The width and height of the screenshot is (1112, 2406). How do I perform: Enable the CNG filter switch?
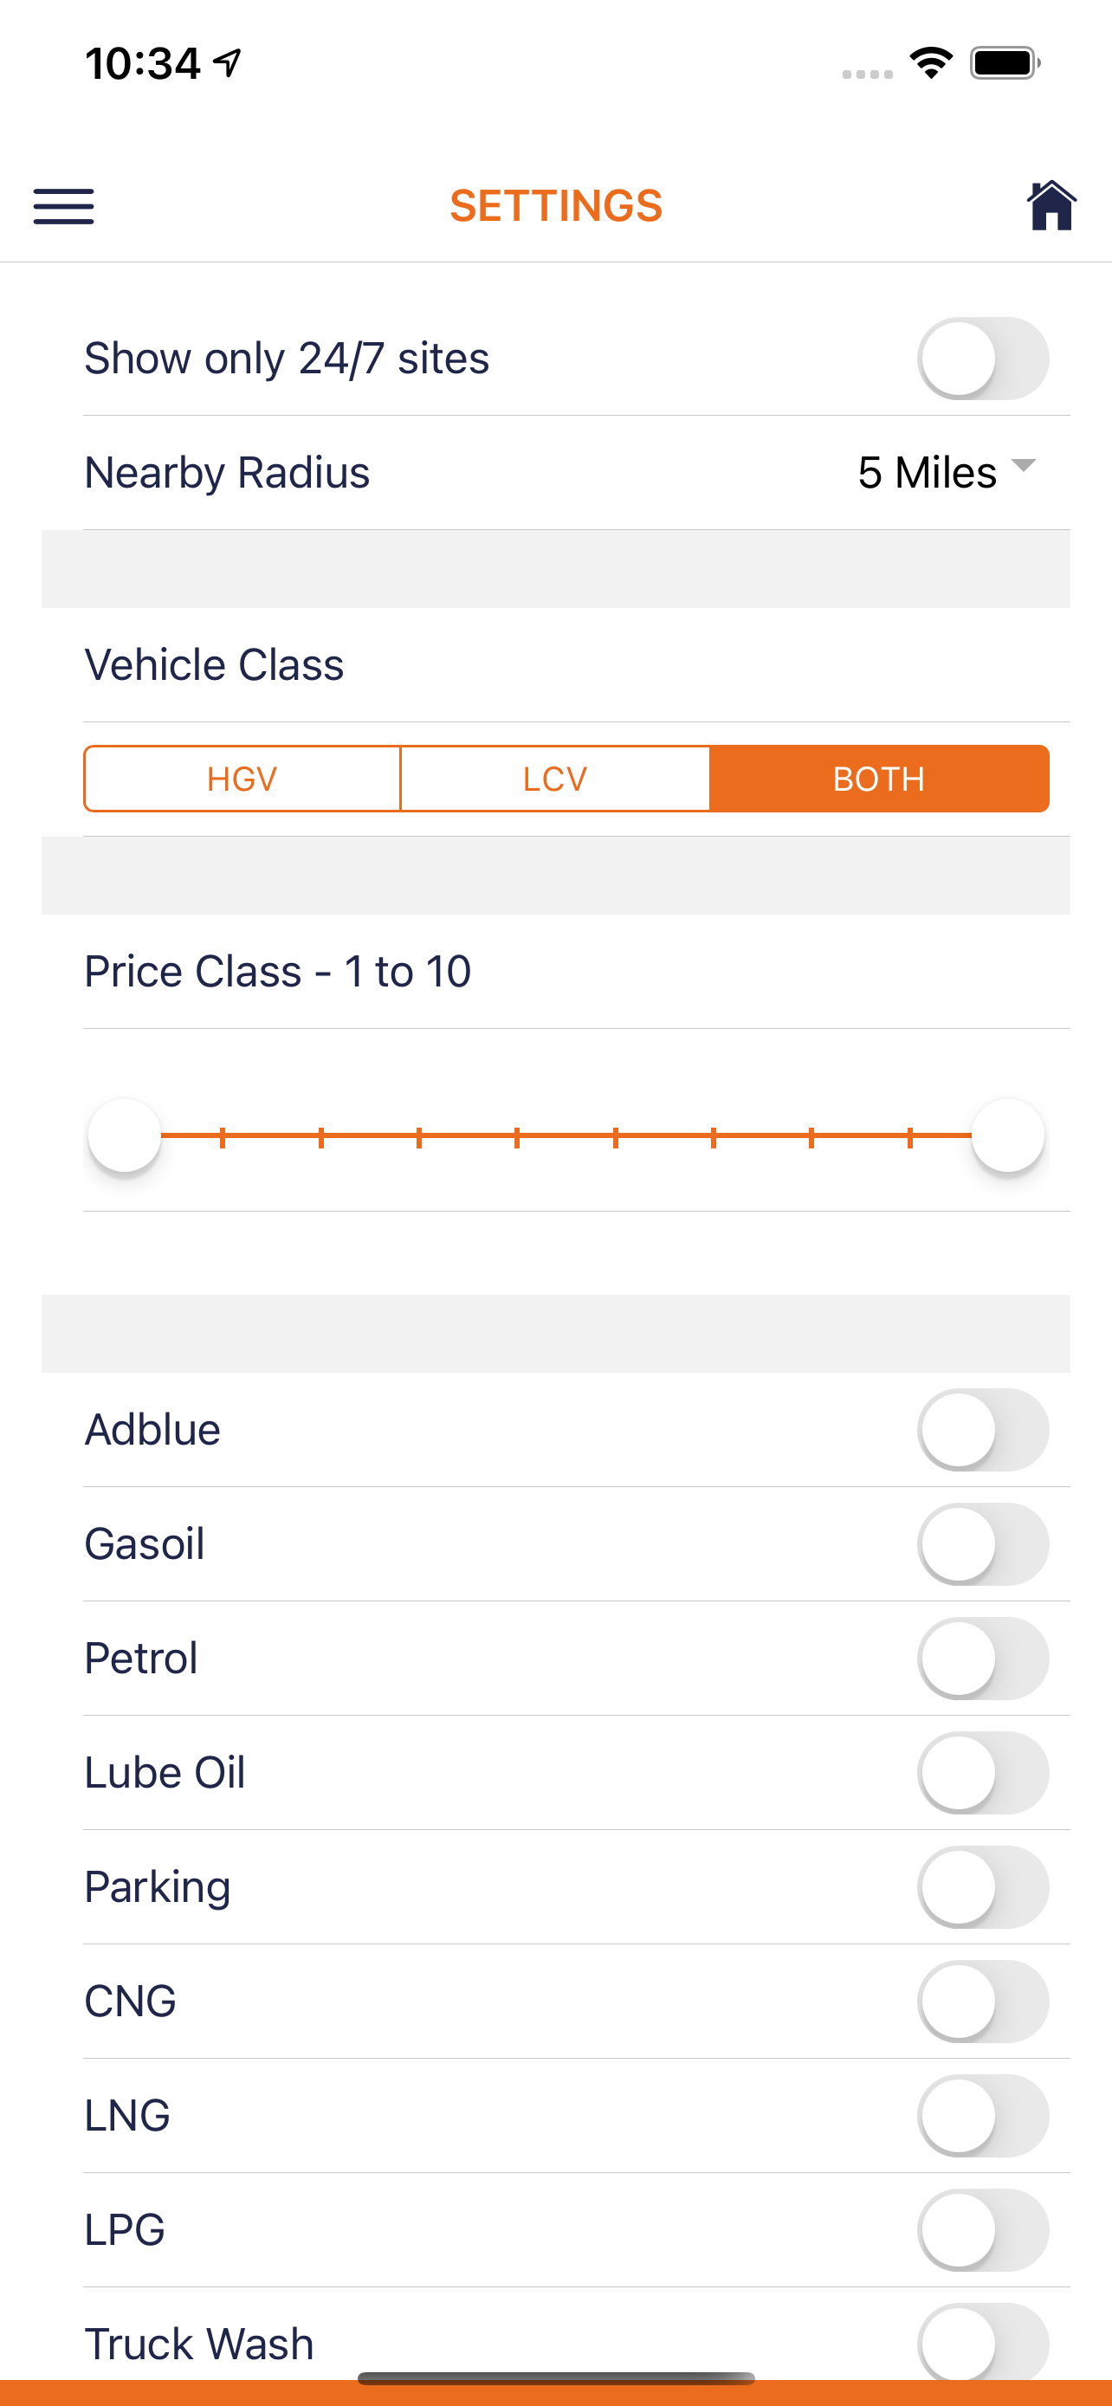[x=982, y=2002]
